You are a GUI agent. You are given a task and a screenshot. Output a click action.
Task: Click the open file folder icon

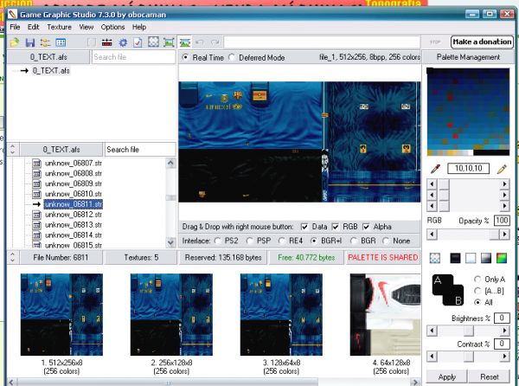tap(14, 42)
